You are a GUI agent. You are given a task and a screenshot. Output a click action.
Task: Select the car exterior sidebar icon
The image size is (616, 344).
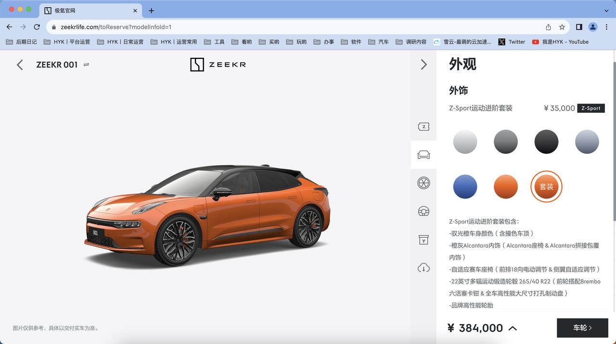(x=423, y=155)
